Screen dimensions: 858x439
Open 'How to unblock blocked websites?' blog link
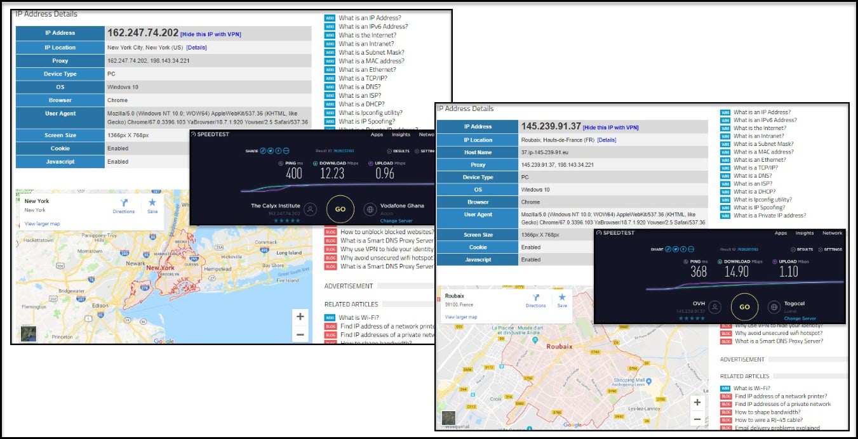[387, 232]
